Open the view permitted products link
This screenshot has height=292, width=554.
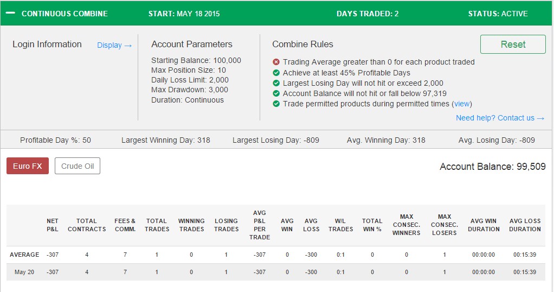pyautogui.click(x=462, y=104)
